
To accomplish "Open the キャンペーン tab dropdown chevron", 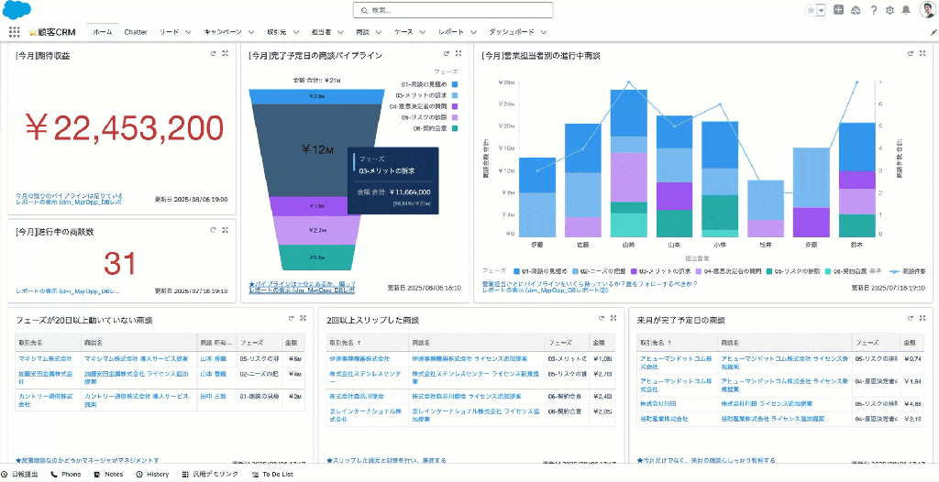I will 251,32.
